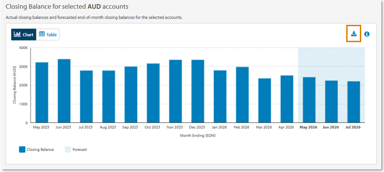Open the blue info icon

pyautogui.click(x=367, y=34)
